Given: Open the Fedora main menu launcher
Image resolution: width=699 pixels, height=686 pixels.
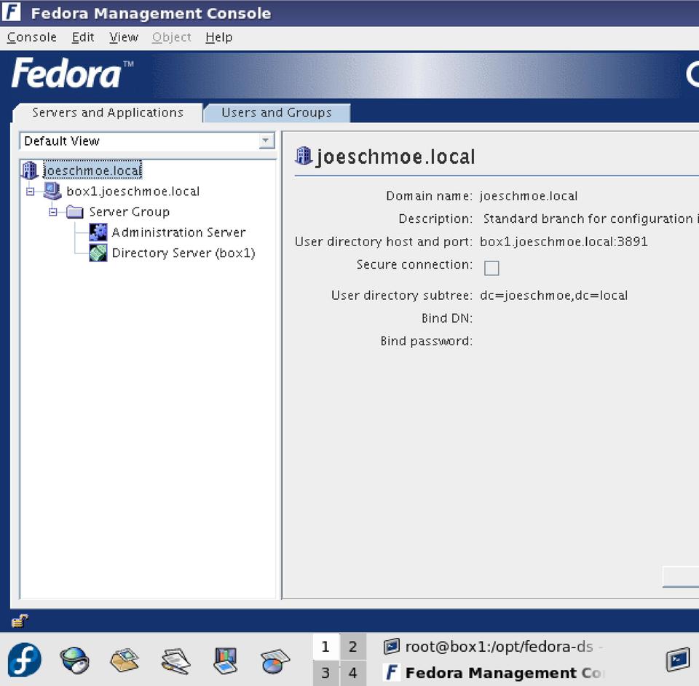Looking at the screenshot, I should [x=25, y=659].
